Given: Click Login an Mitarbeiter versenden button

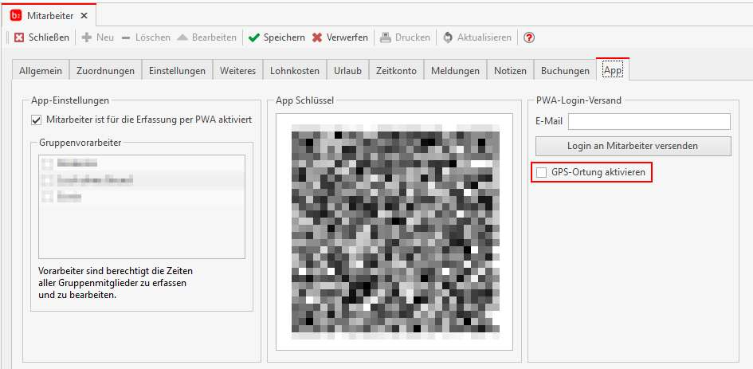Looking at the screenshot, I should 633,146.
